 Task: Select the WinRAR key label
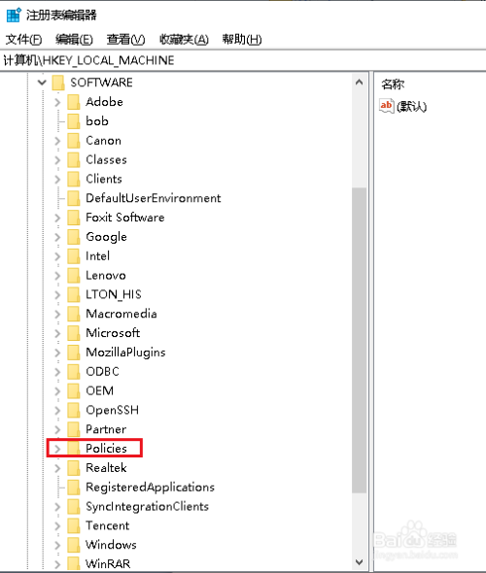108,564
